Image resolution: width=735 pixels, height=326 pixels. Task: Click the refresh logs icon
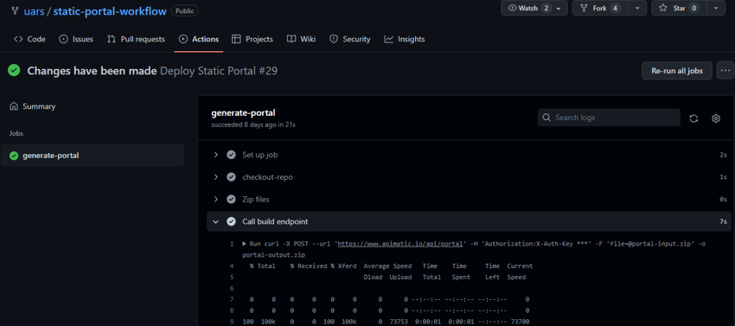pyautogui.click(x=693, y=118)
